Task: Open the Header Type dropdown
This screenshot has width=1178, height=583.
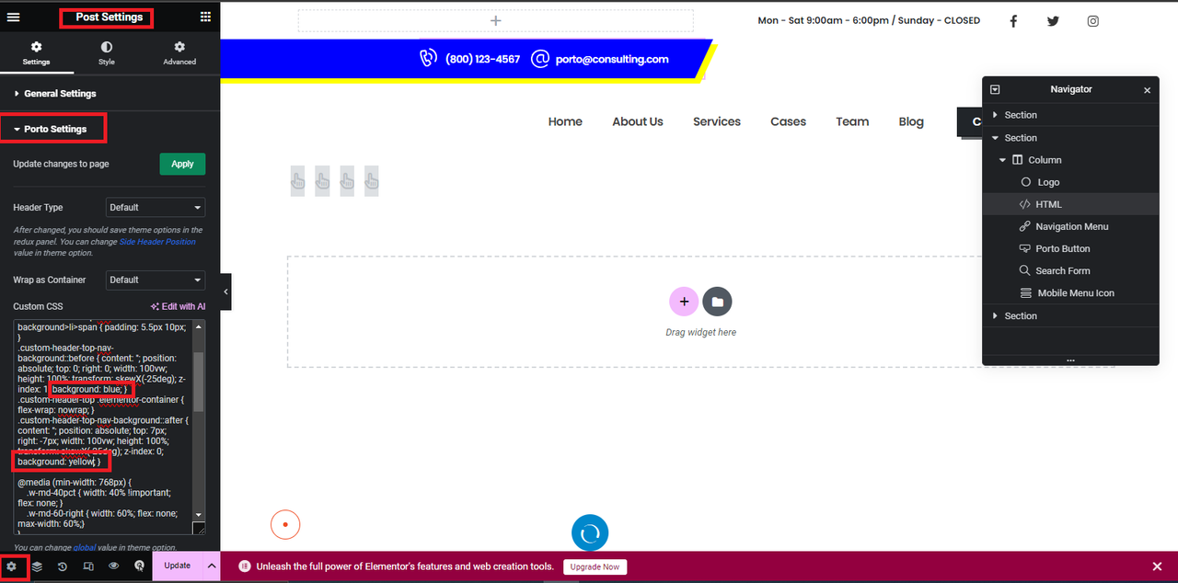Action: pos(156,207)
